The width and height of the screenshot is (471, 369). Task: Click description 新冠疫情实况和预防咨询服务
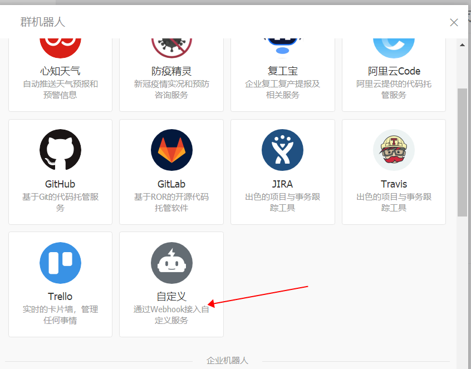[x=171, y=89]
